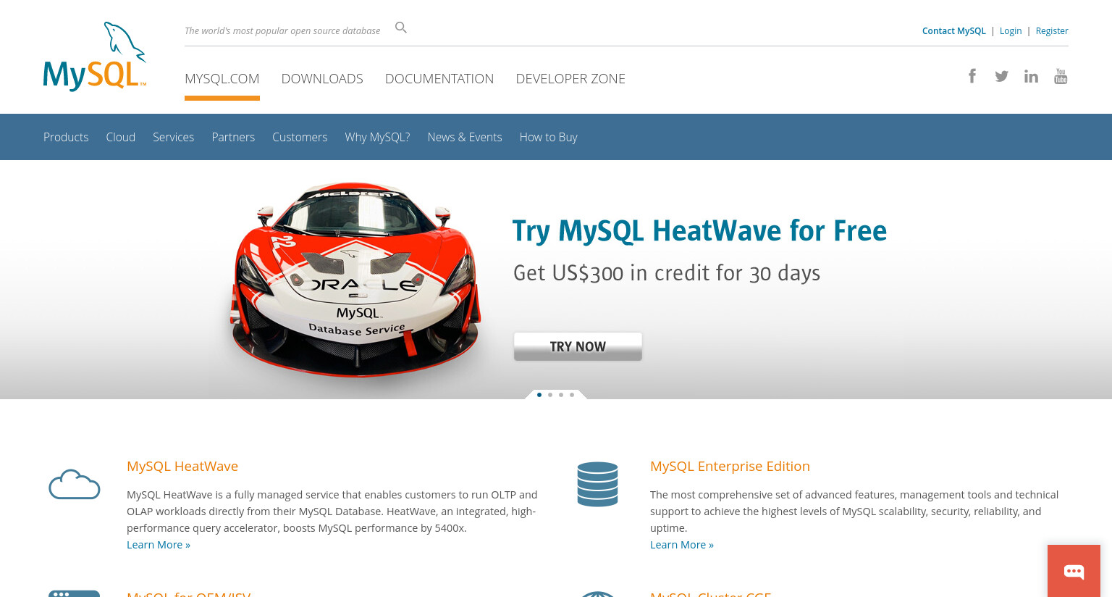The height and width of the screenshot is (597, 1112).
Task: Switch to the DOWNLOADS tab
Action: coord(322,78)
